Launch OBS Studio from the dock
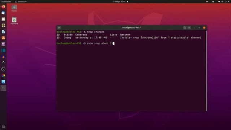This screenshot has height=130, width=231. pyautogui.click(x=3, y=69)
